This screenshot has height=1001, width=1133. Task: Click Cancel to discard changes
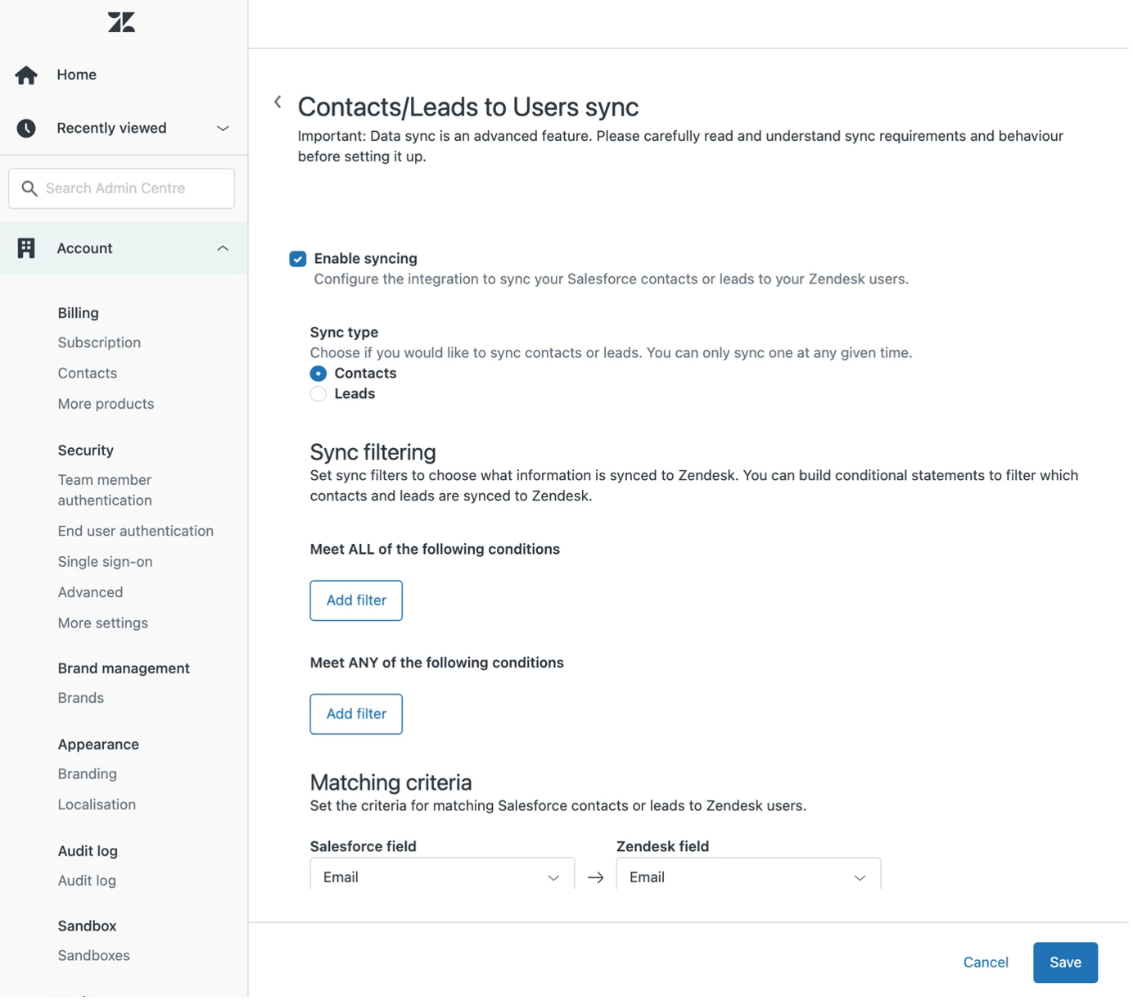[990, 966]
